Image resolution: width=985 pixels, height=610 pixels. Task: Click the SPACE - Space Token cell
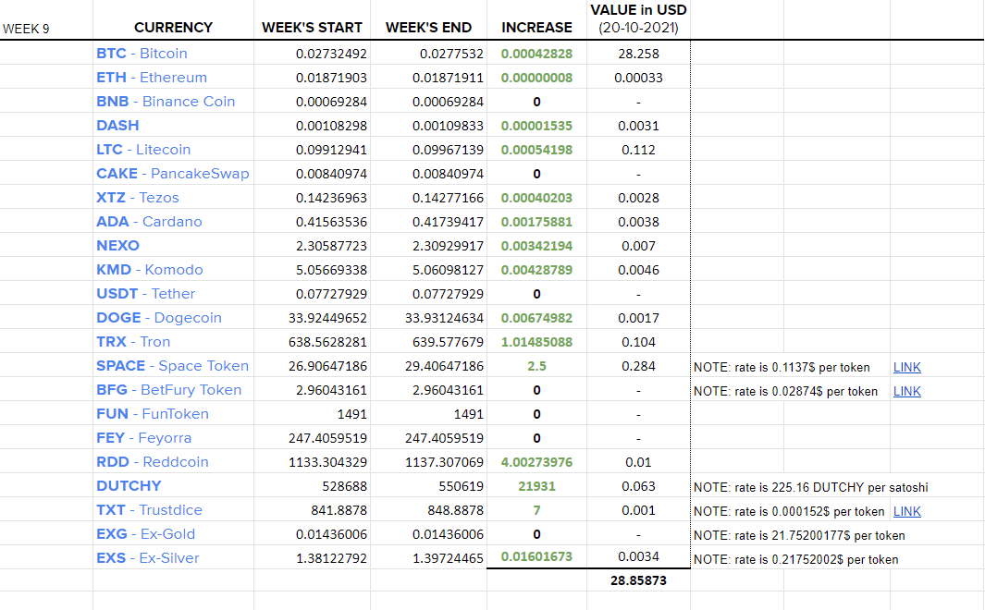(173, 366)
